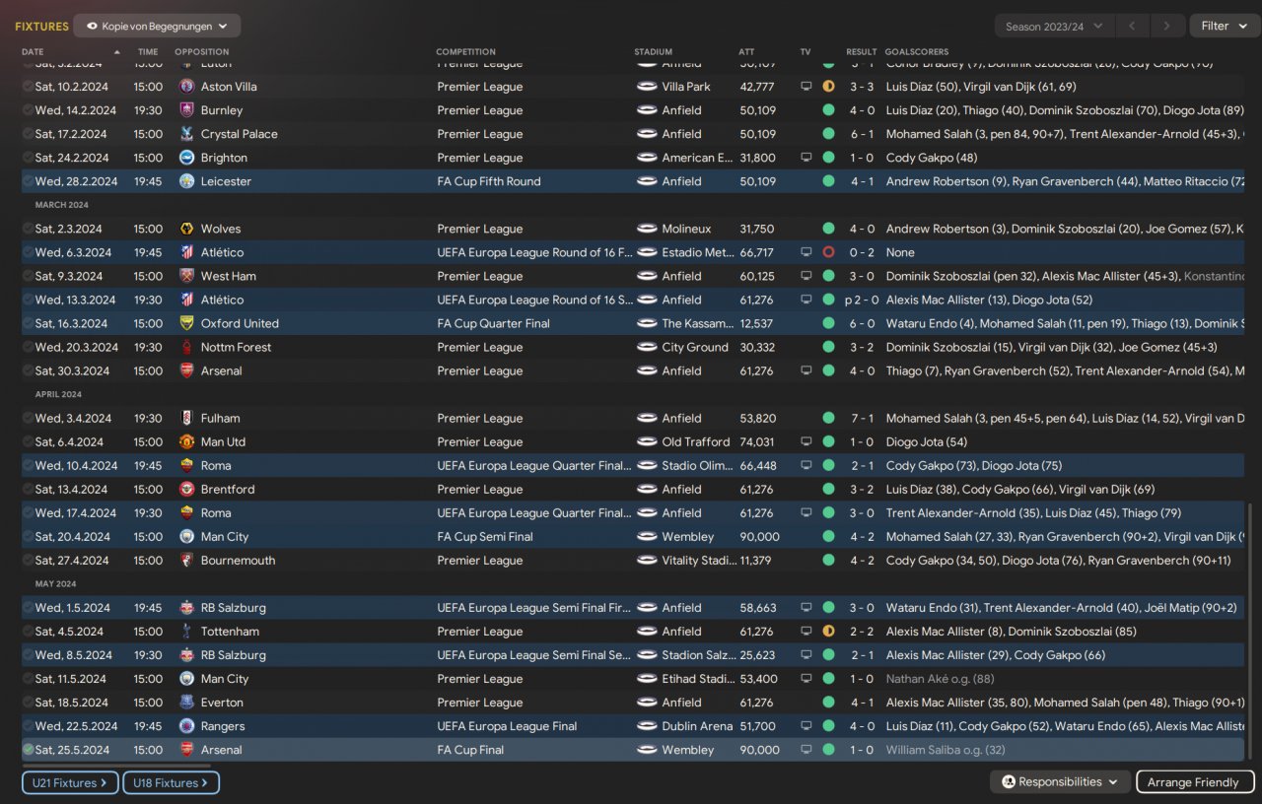Click the 'Dublin Arena' stadium name
Screen dimensions: 1262x804
[x=697, y=726]
